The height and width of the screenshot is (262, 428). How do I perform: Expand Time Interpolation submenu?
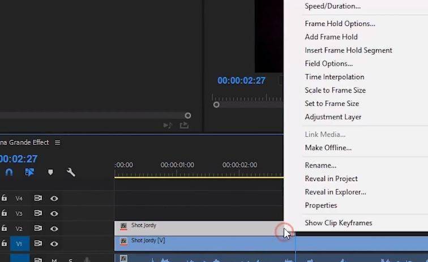tap(335, 77)
